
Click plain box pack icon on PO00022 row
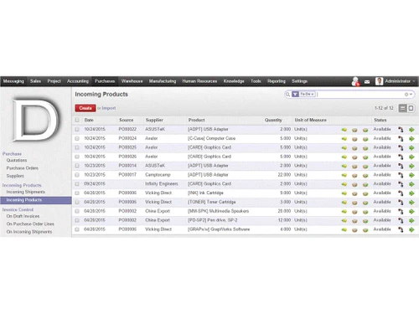coord(354,130)
